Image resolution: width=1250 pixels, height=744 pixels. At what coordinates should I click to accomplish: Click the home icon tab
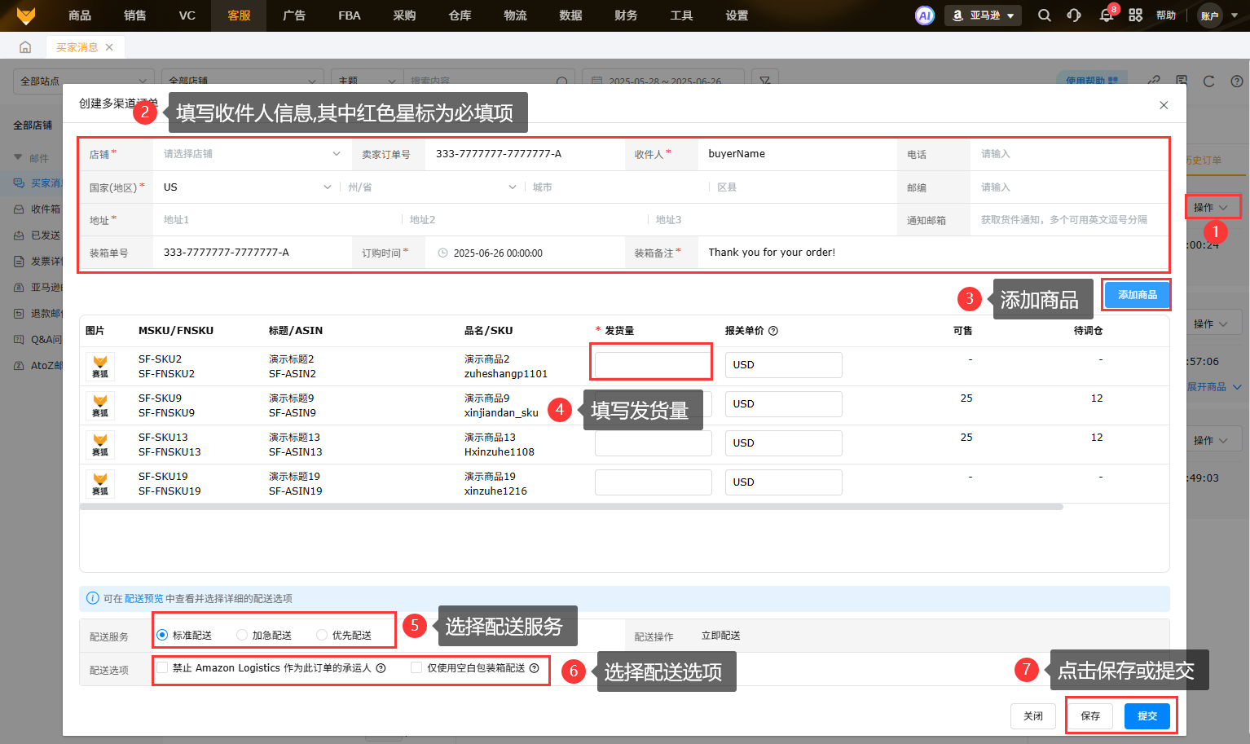[x=25, y=47]
